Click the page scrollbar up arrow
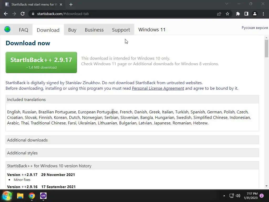Viewport: 269px width, 202px height. pos(266,38)
